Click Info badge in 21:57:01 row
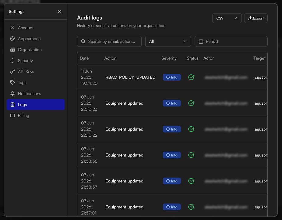The height and width of the screenshot is (220, 282). (171, 207)
